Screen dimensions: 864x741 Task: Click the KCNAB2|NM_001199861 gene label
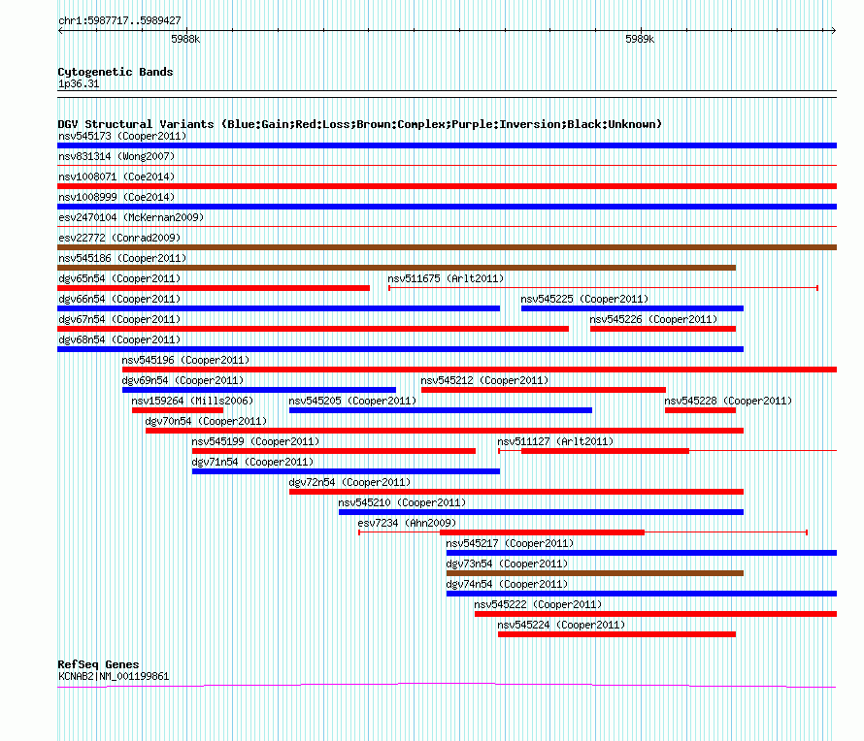click(x=114, y=676)
